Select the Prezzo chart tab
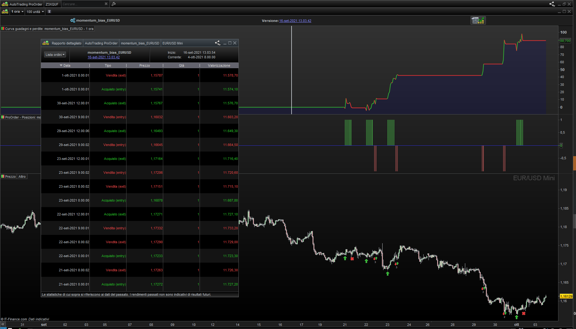The height and width of the screenshot is (329, 576). coord(10,177)
